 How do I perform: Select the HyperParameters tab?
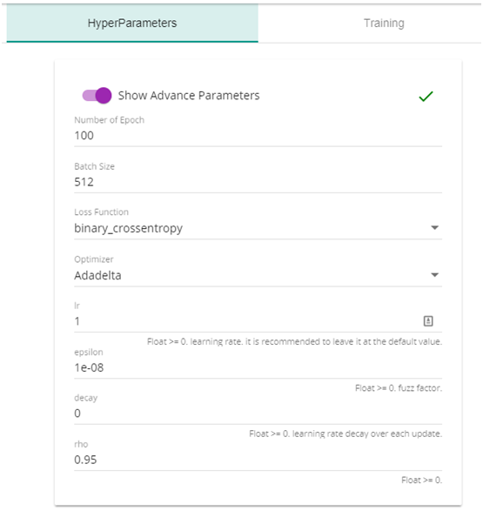(132, 24)
